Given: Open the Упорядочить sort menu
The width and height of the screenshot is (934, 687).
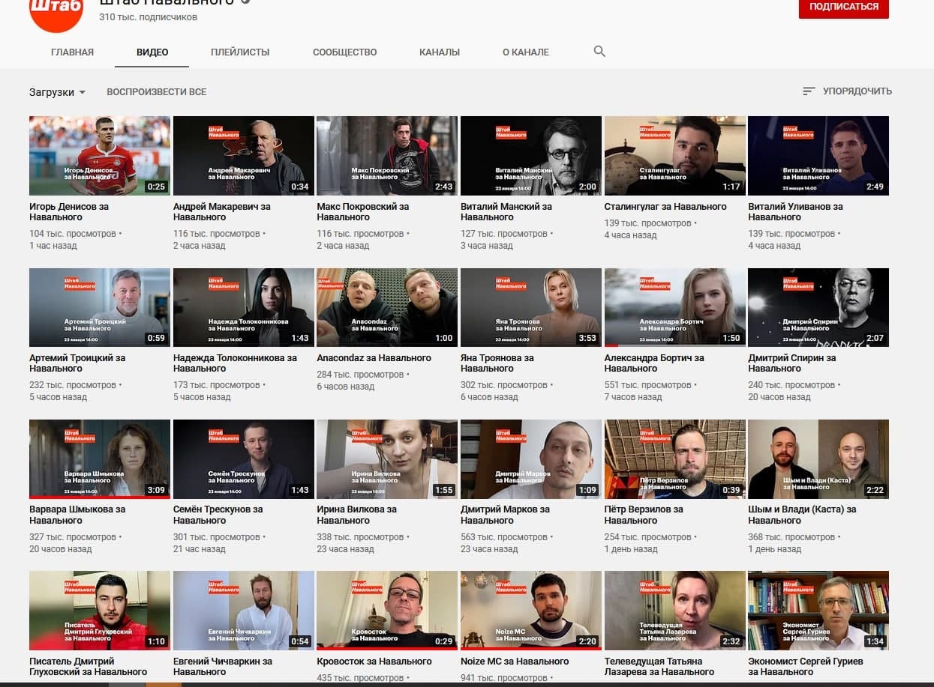Looking at the screenshot, I should pyautogui.click(x=847, y=91).
